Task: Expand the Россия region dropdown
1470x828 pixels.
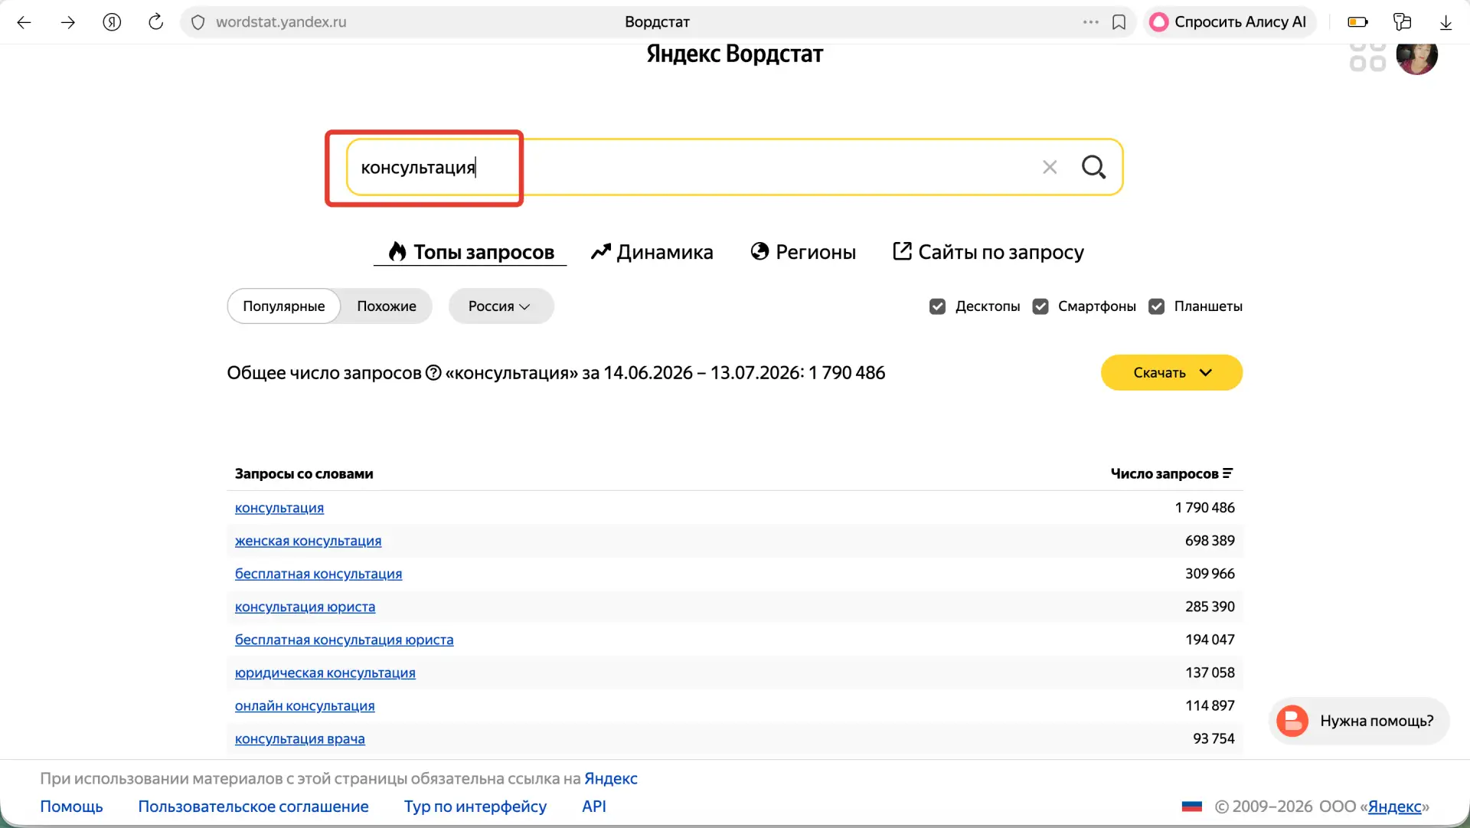Action: 501,306
